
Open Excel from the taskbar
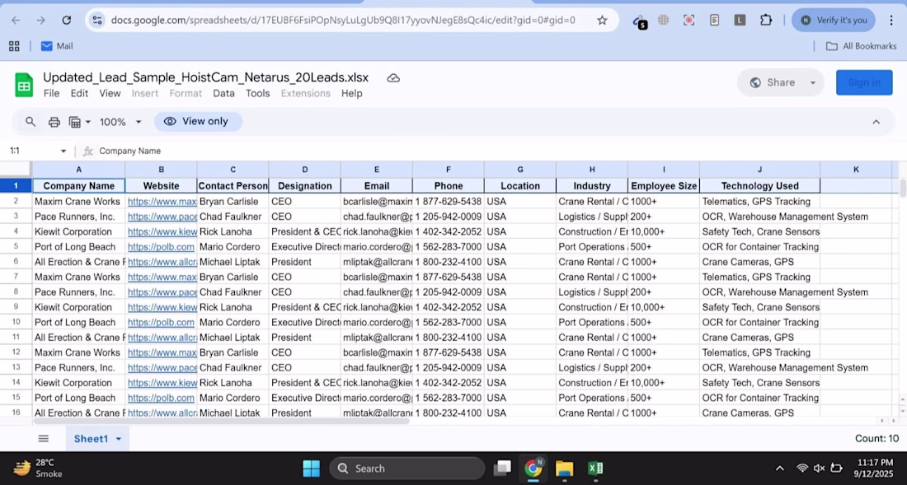click(595, 469)
